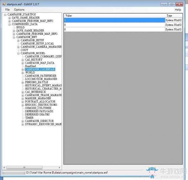Click third row System.UInt32 type cell

coord(174,29)
